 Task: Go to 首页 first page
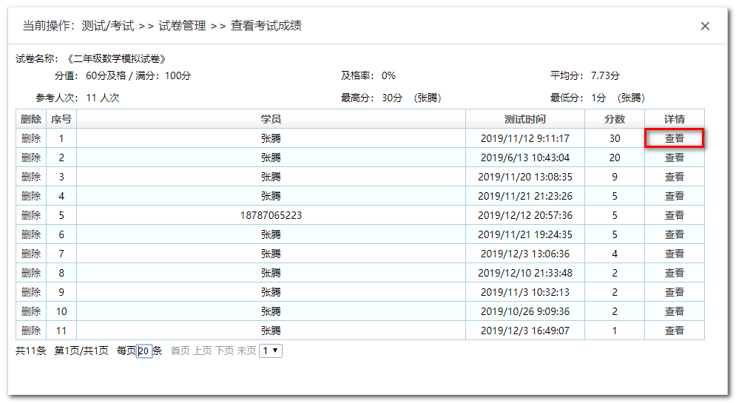point(180,351)
